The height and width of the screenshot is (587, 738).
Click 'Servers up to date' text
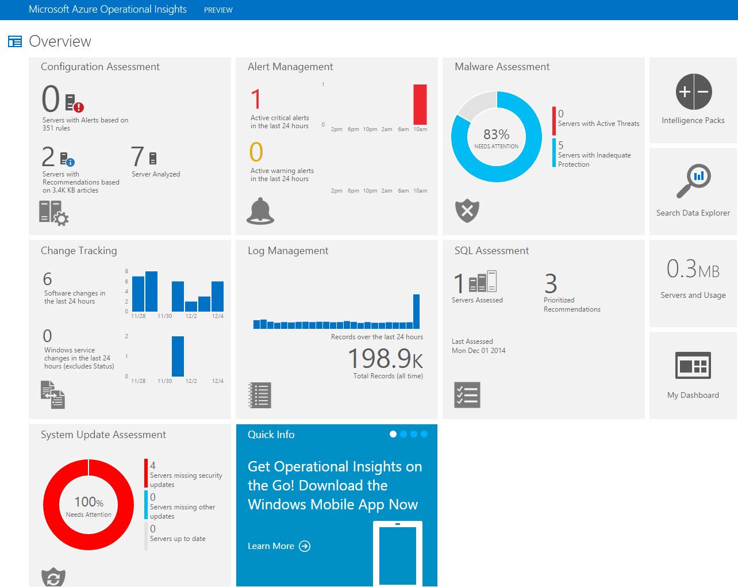178,539
